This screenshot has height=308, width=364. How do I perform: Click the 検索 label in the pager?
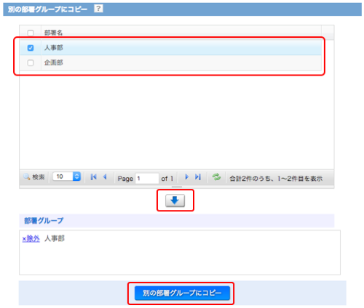coord(39,177)
